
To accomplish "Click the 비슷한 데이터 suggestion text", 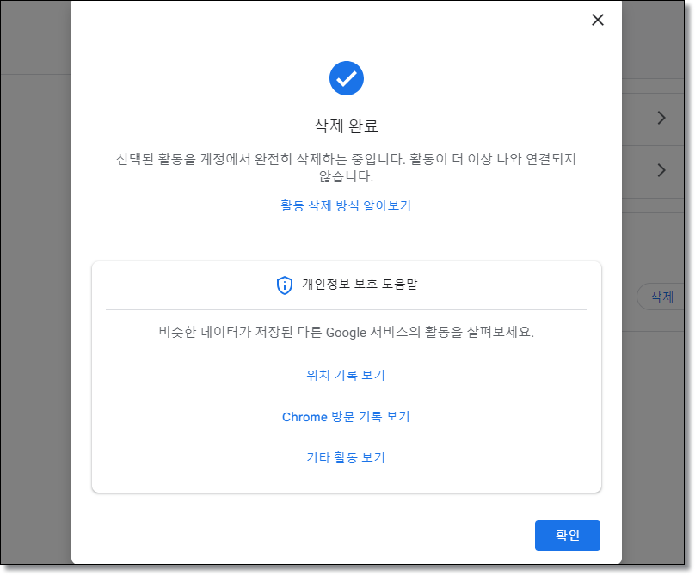I will tap(346, 333).
